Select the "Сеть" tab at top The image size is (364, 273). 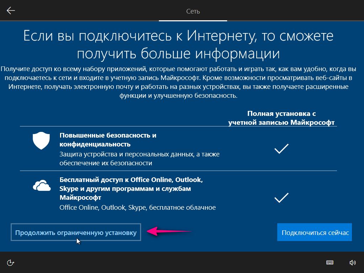coord(193,11)
